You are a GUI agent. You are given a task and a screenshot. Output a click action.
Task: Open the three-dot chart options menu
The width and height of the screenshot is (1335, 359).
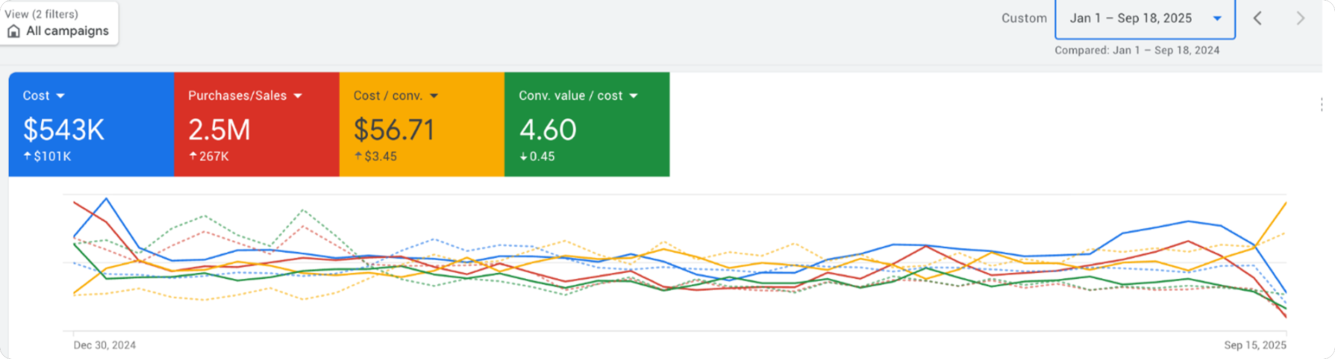1321,105
